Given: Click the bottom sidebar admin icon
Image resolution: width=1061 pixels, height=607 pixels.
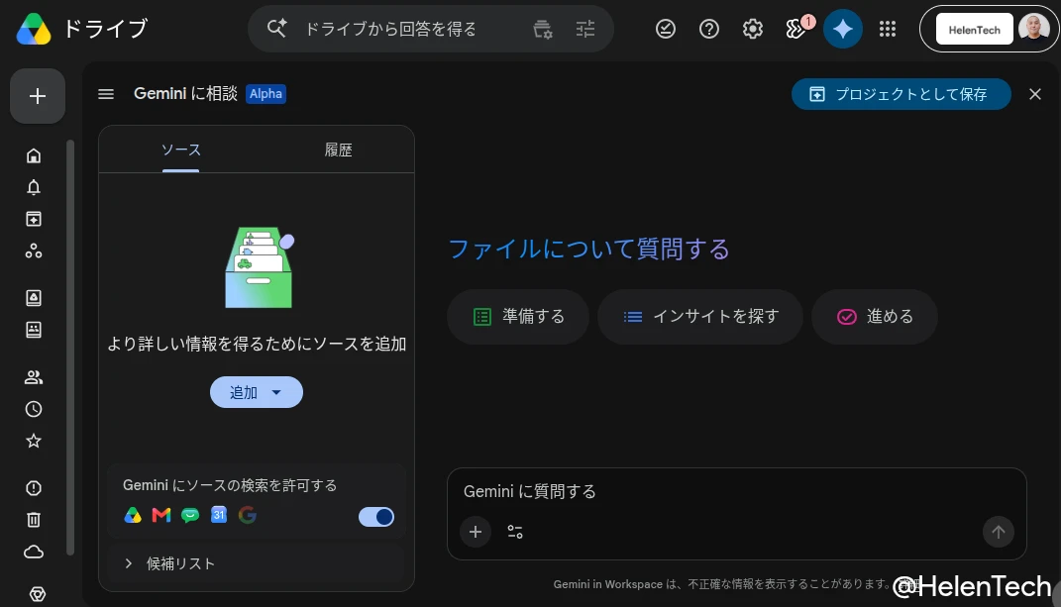Looking at the screenshot, I should [38, 594].
